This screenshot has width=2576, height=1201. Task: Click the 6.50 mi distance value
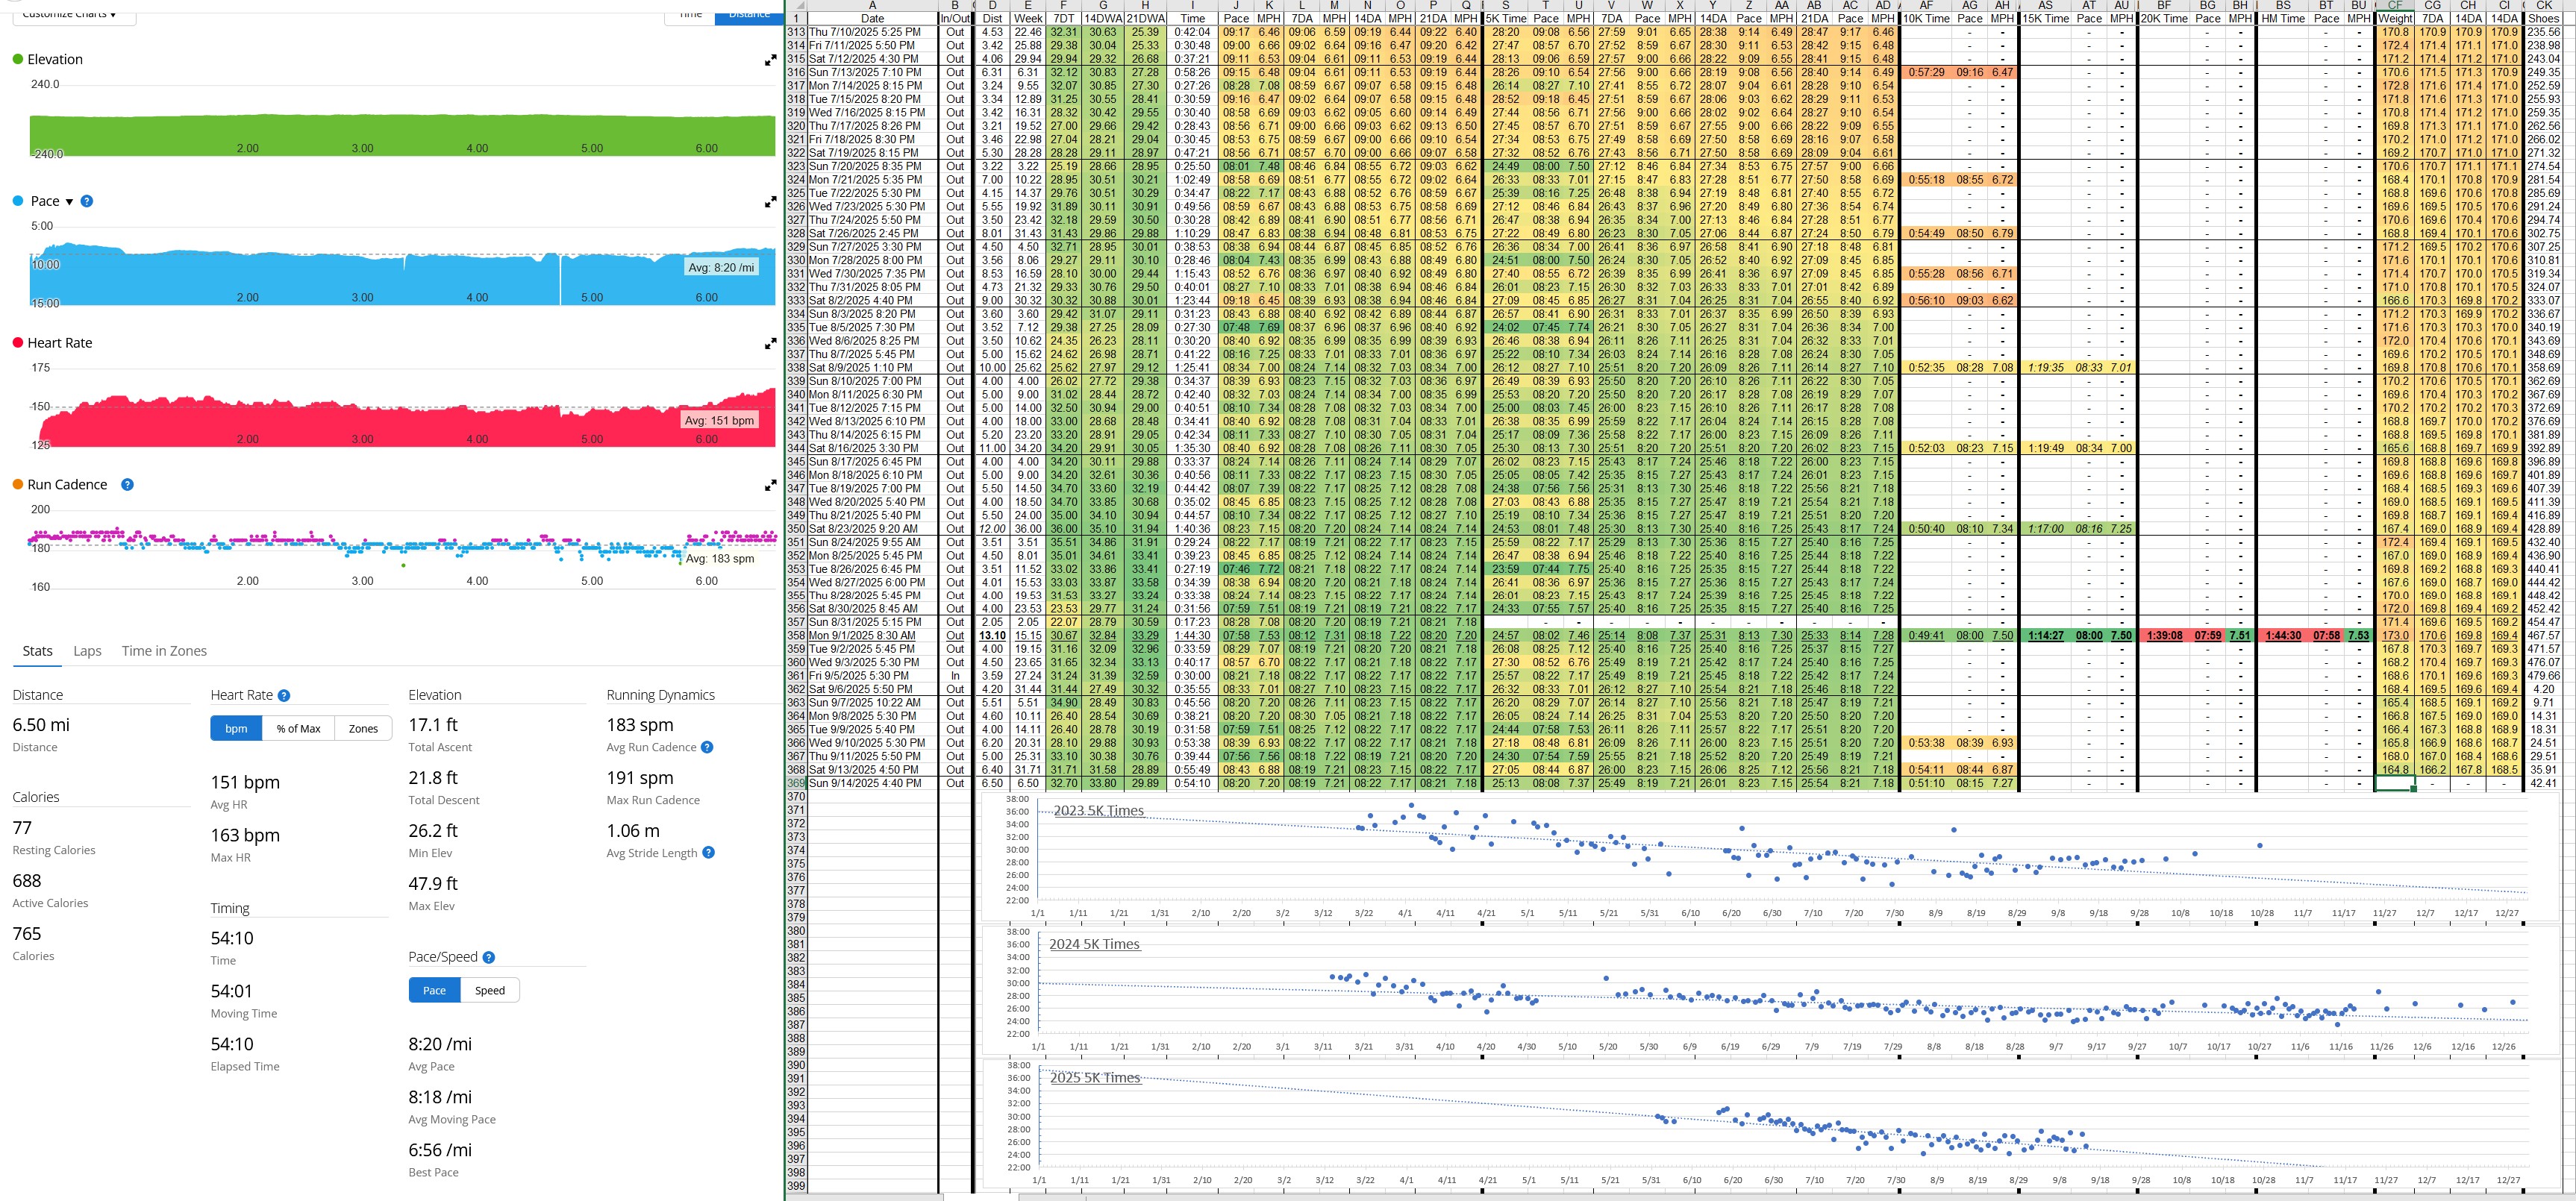click(41, 724)
